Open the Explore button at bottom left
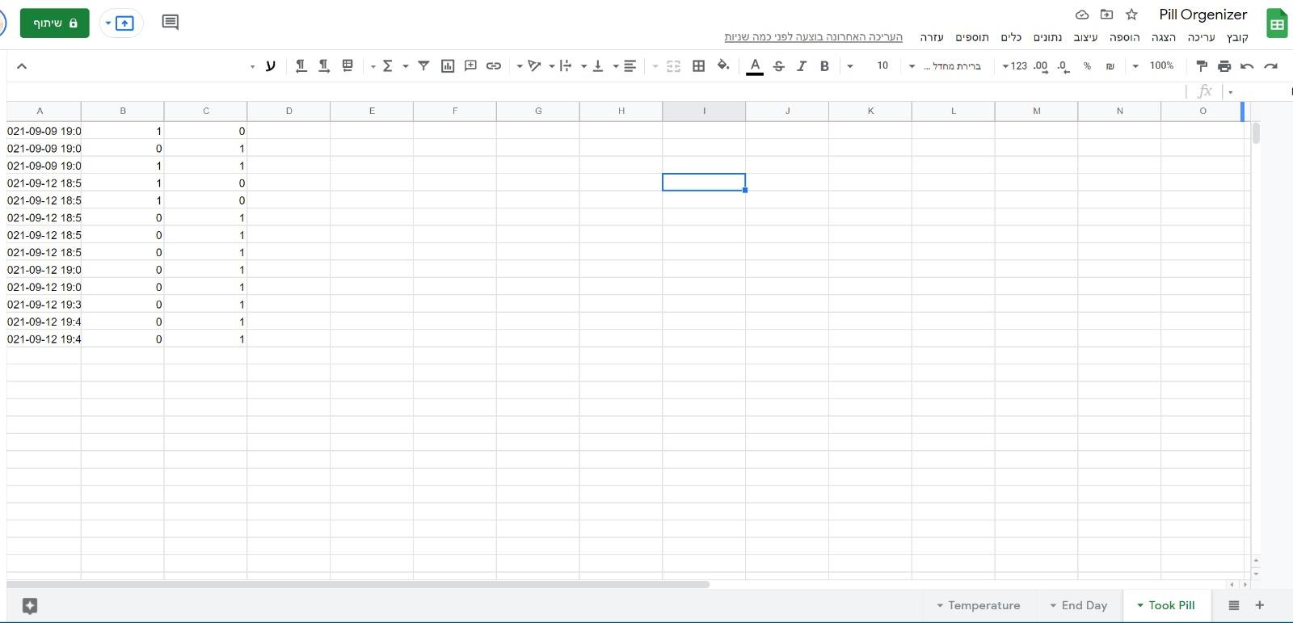This screenshot has height=623, width=1293. coord(30,606)
